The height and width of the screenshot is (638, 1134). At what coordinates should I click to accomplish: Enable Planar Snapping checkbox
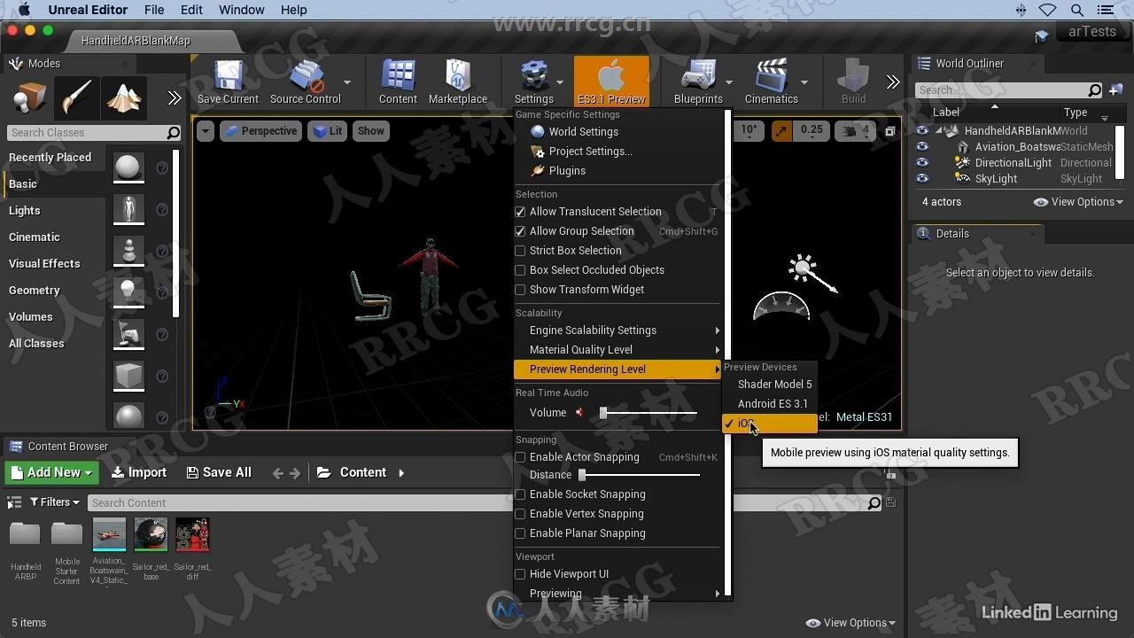coord(520,533)
